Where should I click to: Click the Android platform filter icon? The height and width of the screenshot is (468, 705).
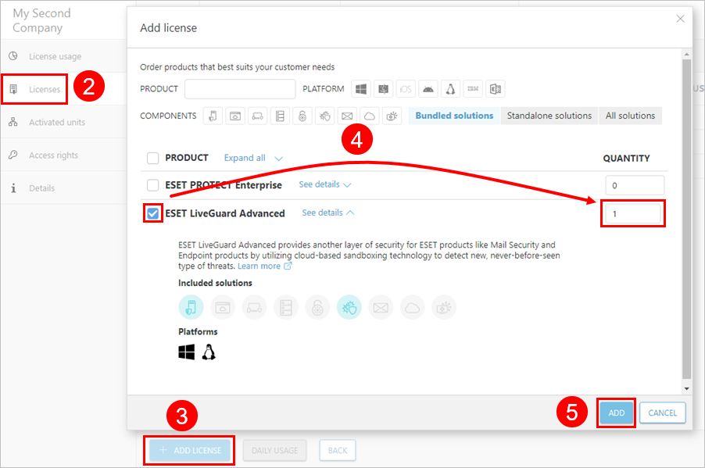coord(428,88)
